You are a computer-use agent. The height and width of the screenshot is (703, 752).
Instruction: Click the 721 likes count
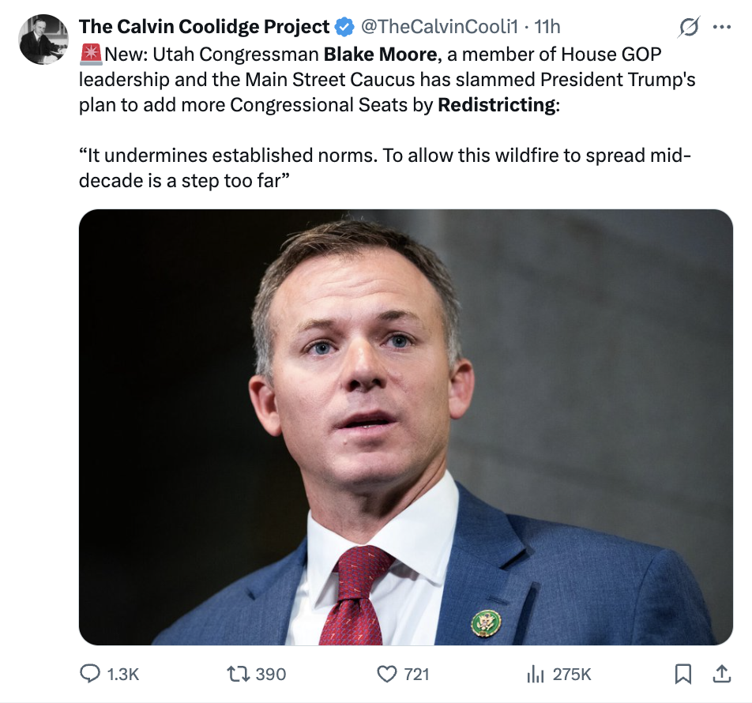[416, 674]
